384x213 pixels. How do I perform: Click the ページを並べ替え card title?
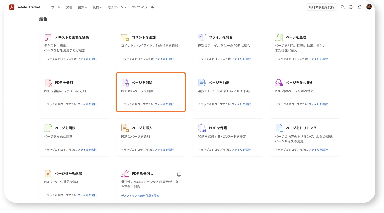coord(299,83)
